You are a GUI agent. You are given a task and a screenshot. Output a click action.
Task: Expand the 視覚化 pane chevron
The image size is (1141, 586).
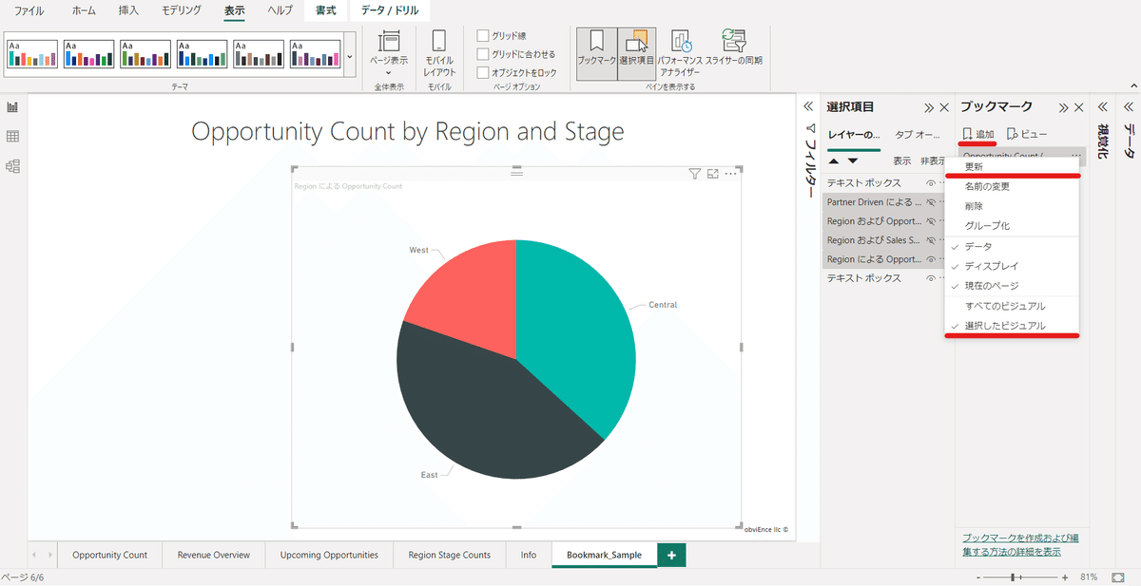(1103, 107)
